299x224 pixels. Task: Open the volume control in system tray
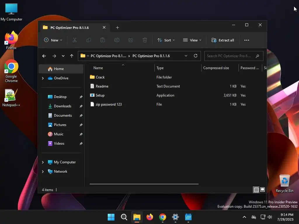[270, 217]
